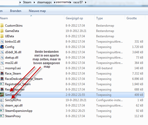Click Nieuwe map toolbar button
This screenshot has height=125, width=148.
point(37,11)
